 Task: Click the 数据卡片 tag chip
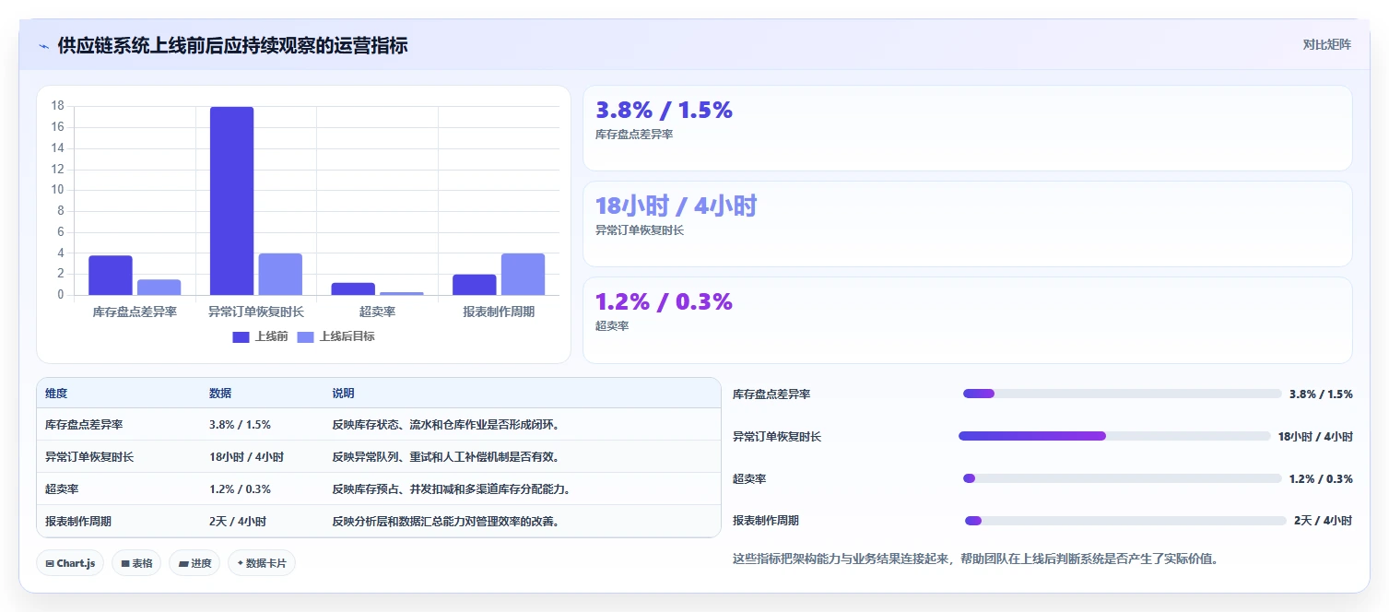(x=262, y=563)
